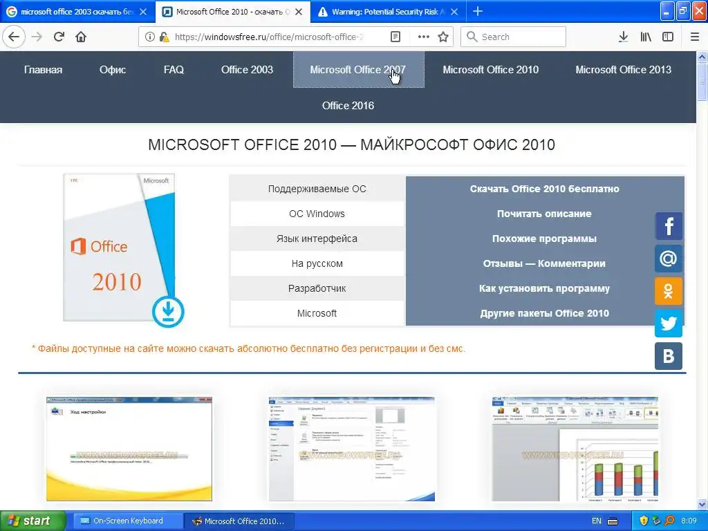Go back using the browser back arrow
Screen dimensions: 708x531
coord(14,37)
